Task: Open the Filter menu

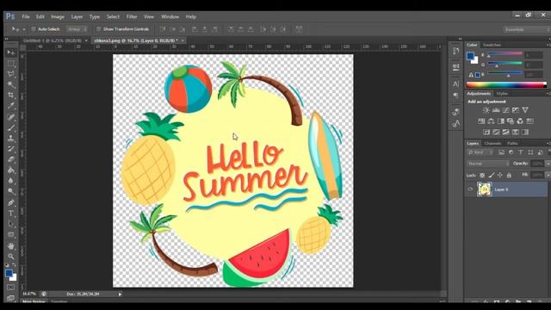Action: pos(132,17)
